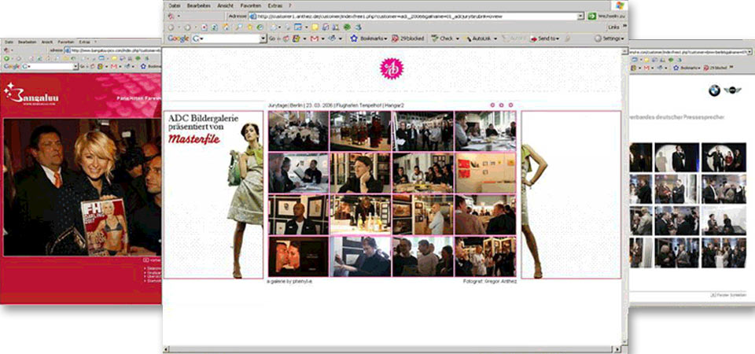Click the Search magnifier icon in center toolbar
Viewport: 755px width, 354px height.
point(239,28)
